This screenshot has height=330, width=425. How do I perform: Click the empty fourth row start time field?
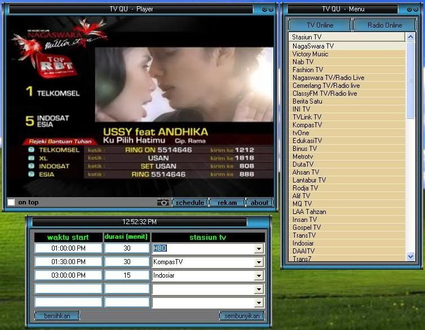(x=68, y=289)
